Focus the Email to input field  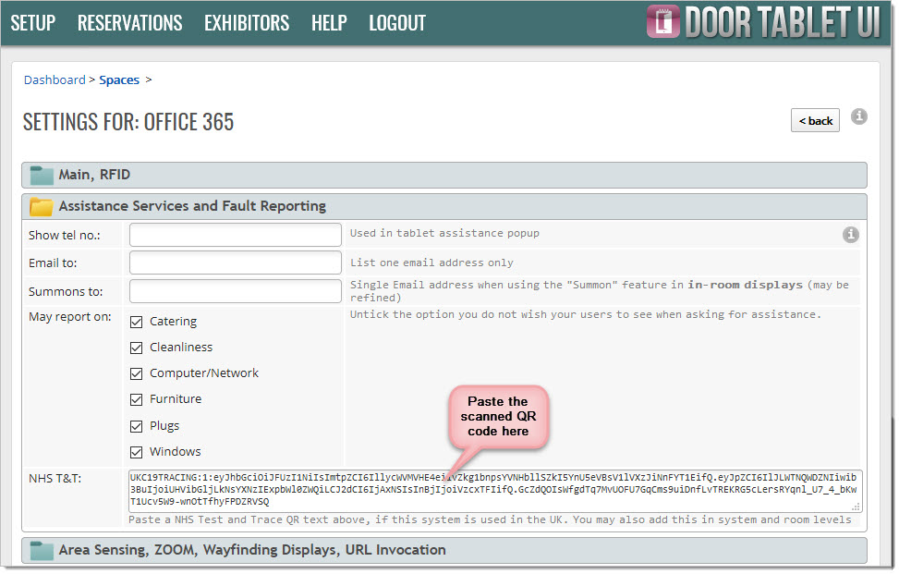(x=235, y=263)
